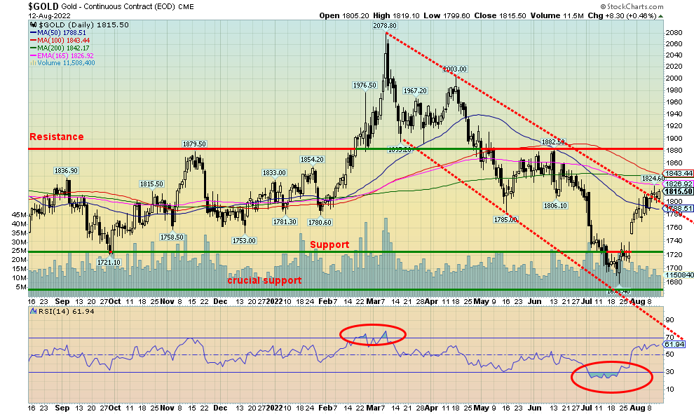Screen dimensions: 694x414
Task: Select the crucial support annotation text
Action: 264,280
